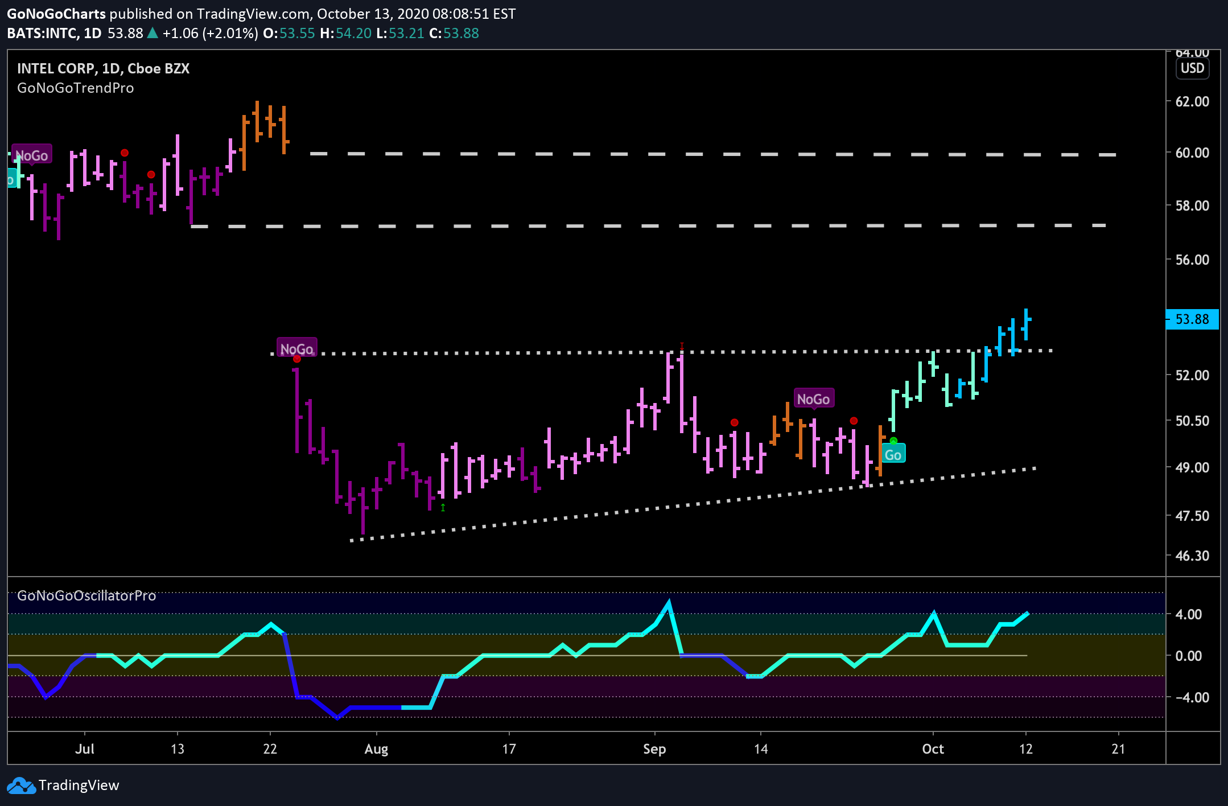Click the high value H:54.20 in header
Image resolution: width=1228 pixels, height=806 pixels.
pos(345,34)
